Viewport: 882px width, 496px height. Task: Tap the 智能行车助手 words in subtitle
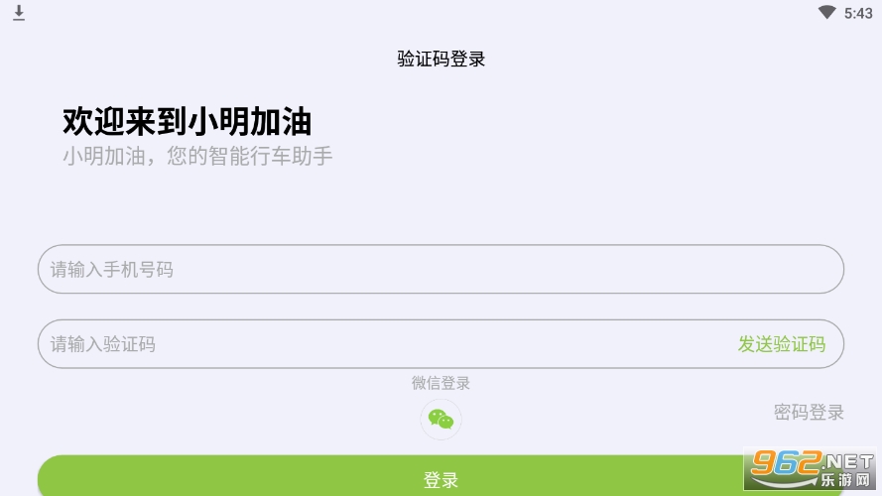271,156
